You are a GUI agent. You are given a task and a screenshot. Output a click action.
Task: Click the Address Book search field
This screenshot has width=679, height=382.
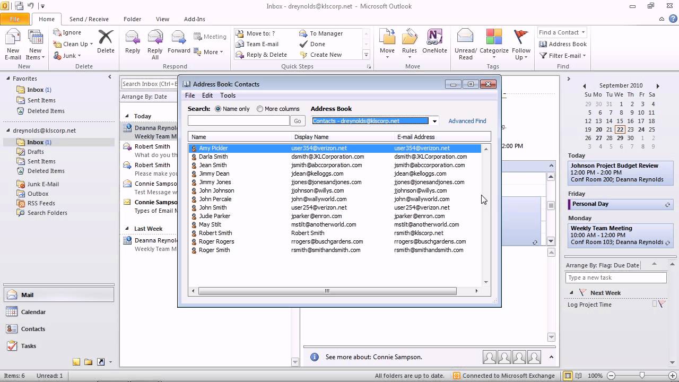(239, 121)
